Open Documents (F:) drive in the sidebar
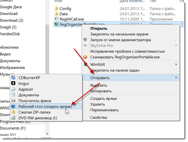This screenshot has height=142, width=188. click(x=13, y=128)
